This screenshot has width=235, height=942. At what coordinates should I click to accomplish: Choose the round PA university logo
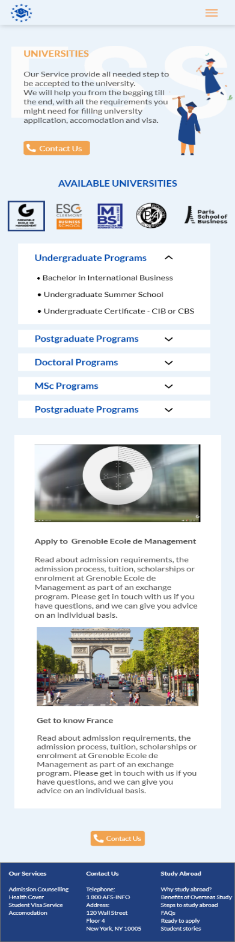click(x=151, y=216)
